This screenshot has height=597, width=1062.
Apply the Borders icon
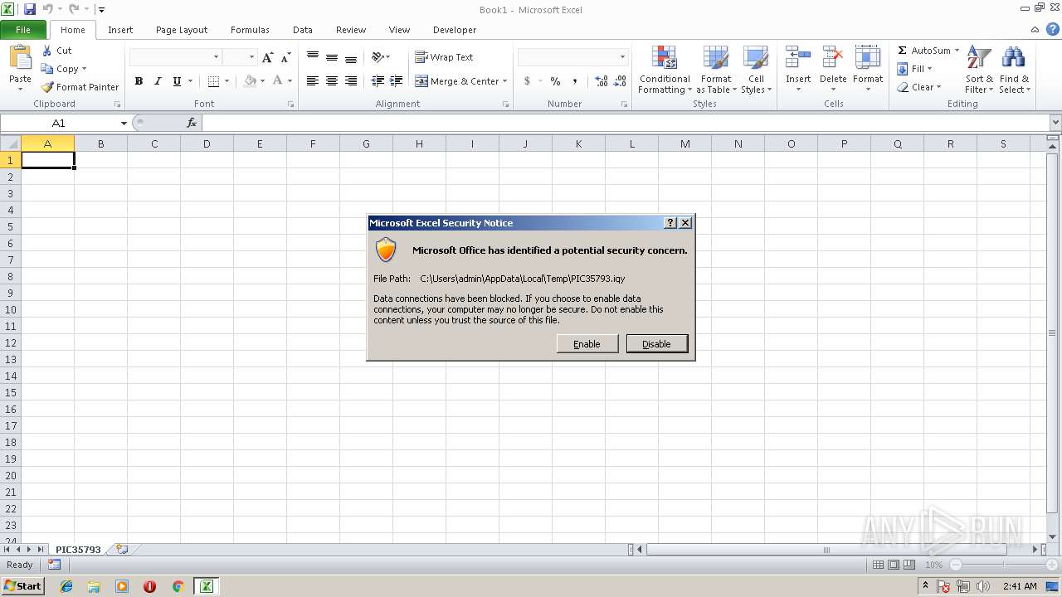[x=213, y=81]
